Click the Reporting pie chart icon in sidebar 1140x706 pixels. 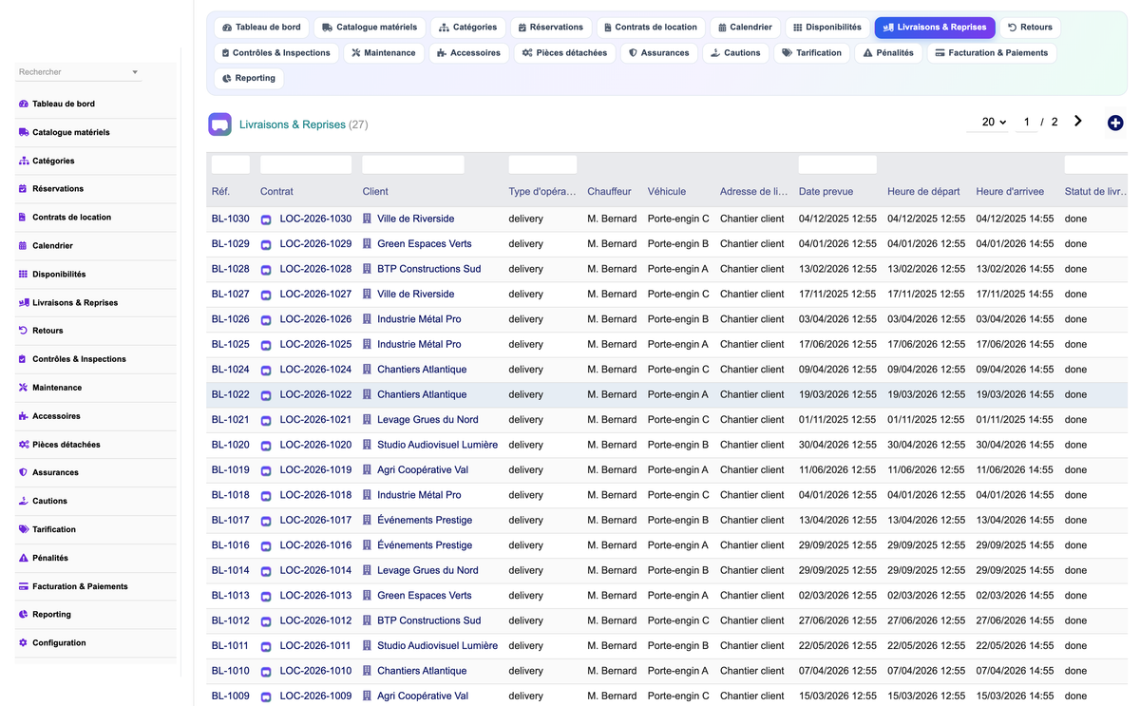point(24,615)
